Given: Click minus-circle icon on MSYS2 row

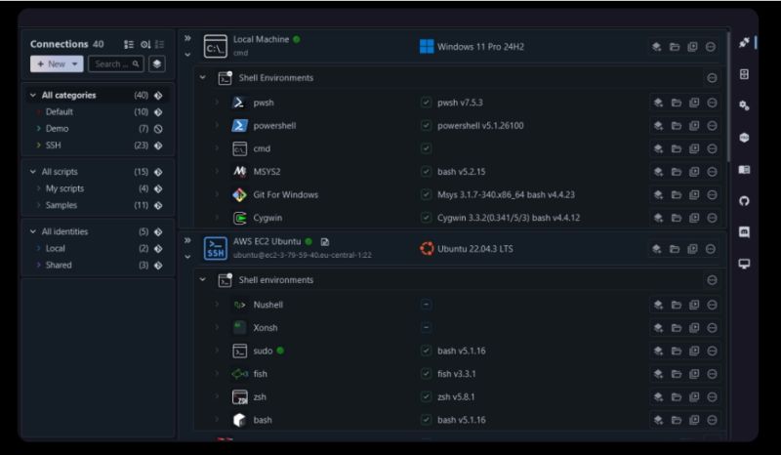Looking at the screenshot, I should 712,172.
